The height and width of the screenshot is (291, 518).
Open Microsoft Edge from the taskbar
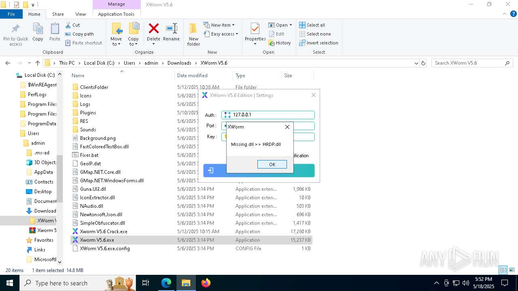click(x=166, y=283)
